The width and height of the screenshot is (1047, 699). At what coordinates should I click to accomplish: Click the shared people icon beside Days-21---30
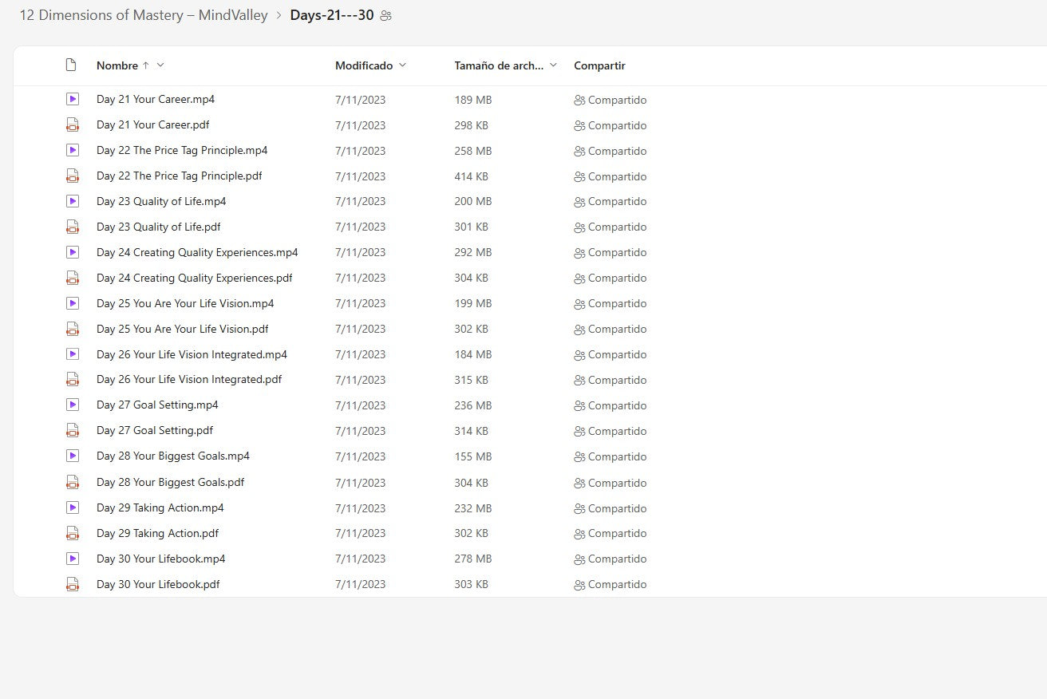click(x=386, y=16)
